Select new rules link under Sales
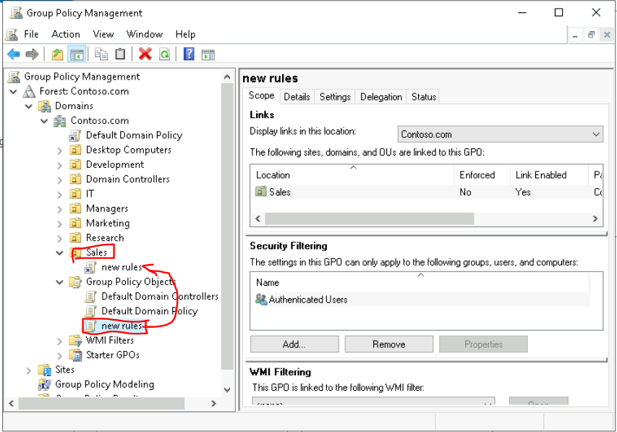The width and height of the screenshot is (617, 432). [122, 268]
